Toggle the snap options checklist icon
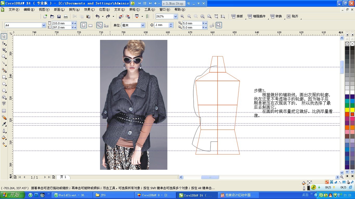This screenshot has width=355, height=199. click(148, 16)
